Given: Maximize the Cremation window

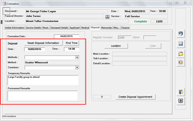Looking at the screenshot, I should click(x=177, y=2).
